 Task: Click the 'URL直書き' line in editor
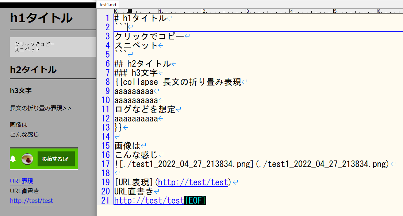134,191
